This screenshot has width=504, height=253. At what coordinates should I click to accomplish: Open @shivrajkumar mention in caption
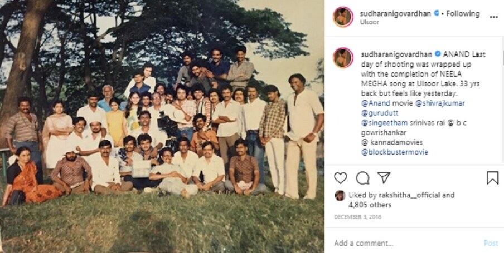[440, 103]
